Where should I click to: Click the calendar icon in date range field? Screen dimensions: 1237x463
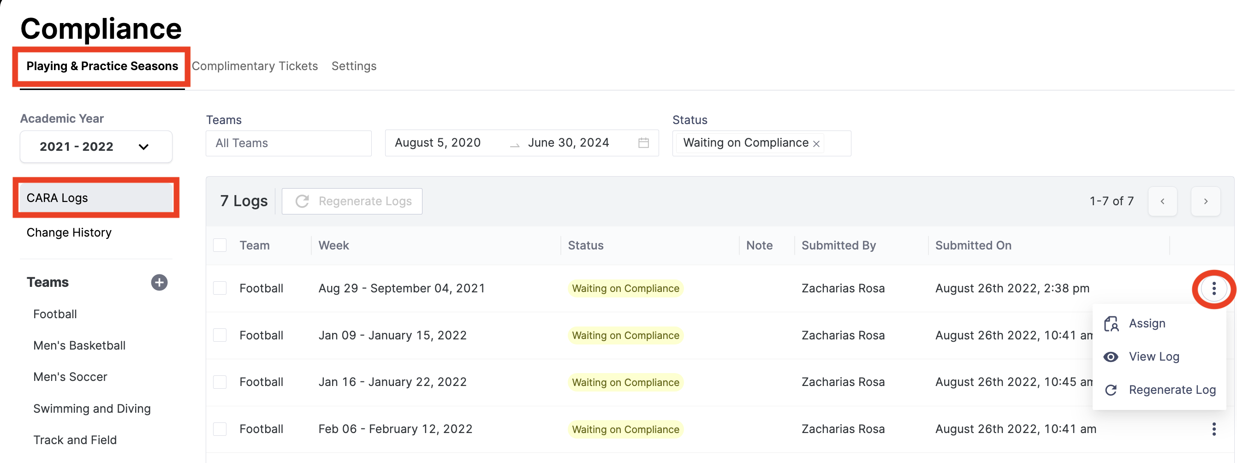click(x=643, y=142)
